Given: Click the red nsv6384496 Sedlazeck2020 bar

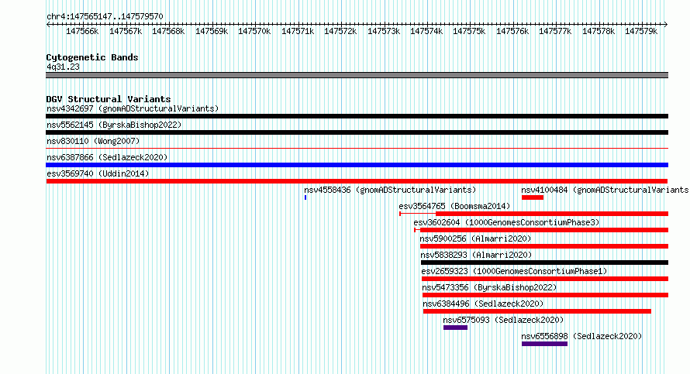Looking at the screenshot, I should (536, 311).
